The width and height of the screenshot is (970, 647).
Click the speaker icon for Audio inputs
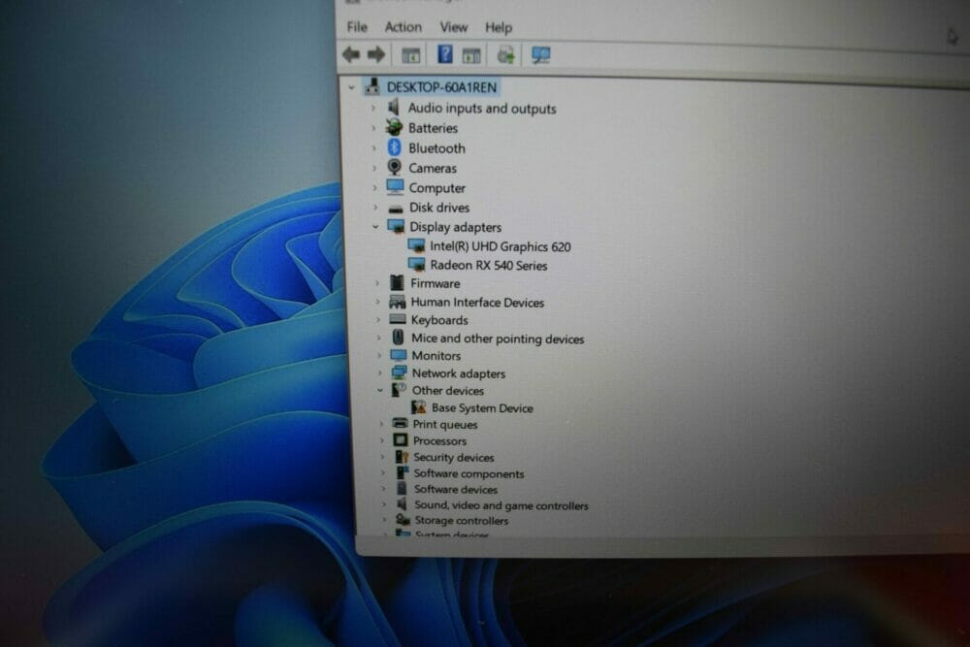[394, 108]
